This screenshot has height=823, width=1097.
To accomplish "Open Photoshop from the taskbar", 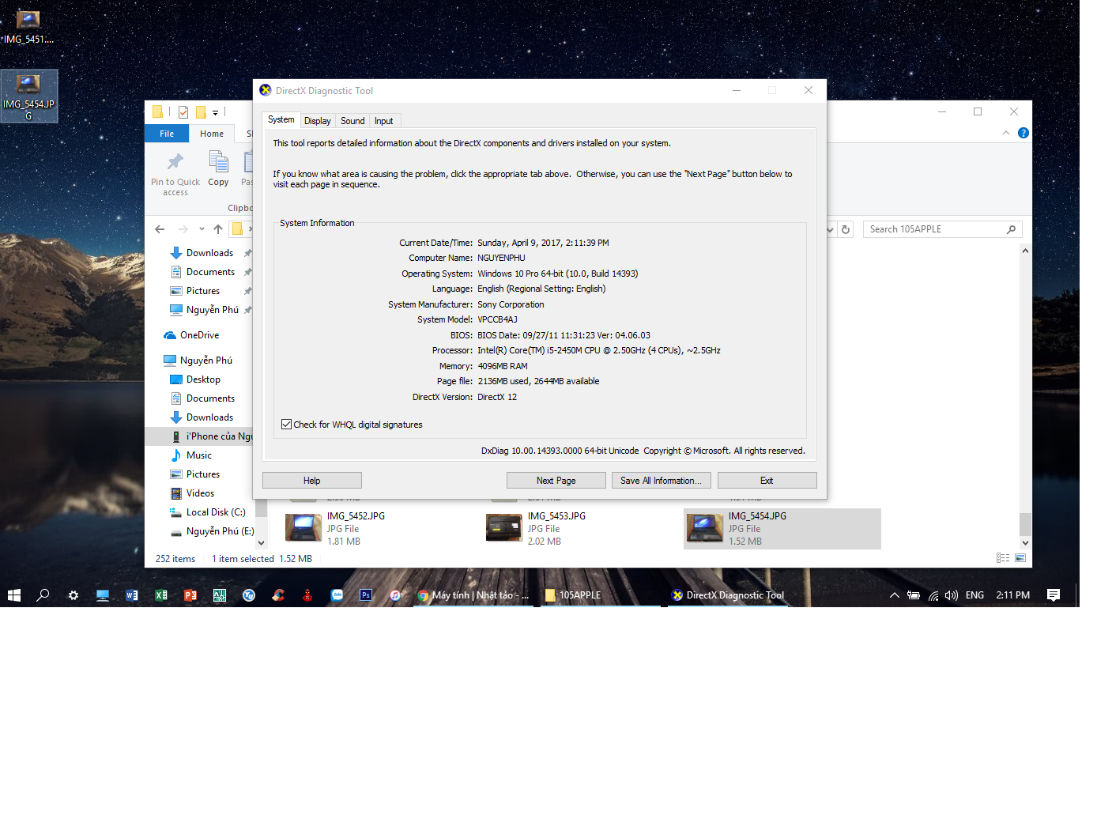I will tap(366, 595).
